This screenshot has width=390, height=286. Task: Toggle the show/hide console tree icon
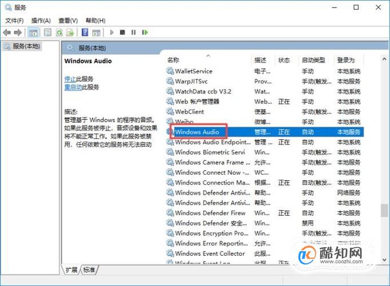pyautogui.click(x=33, y=33)
